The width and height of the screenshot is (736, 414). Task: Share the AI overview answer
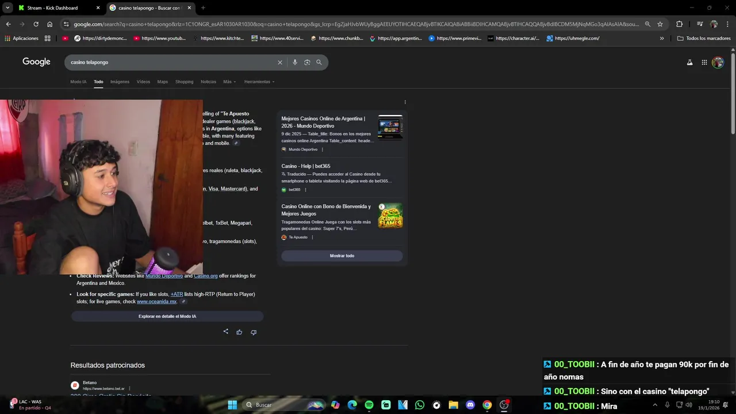click(x=225, y=332)
